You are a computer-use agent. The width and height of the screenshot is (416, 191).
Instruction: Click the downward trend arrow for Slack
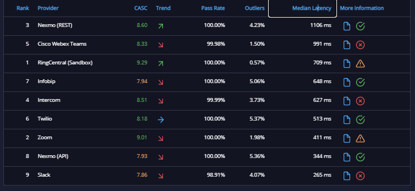coord(161,176)
